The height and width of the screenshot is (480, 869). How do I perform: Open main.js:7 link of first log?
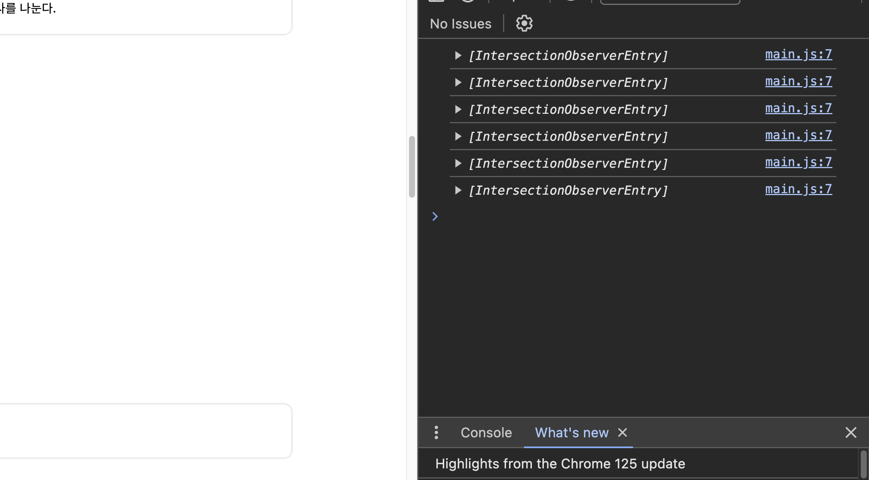[x=798, y=55]
